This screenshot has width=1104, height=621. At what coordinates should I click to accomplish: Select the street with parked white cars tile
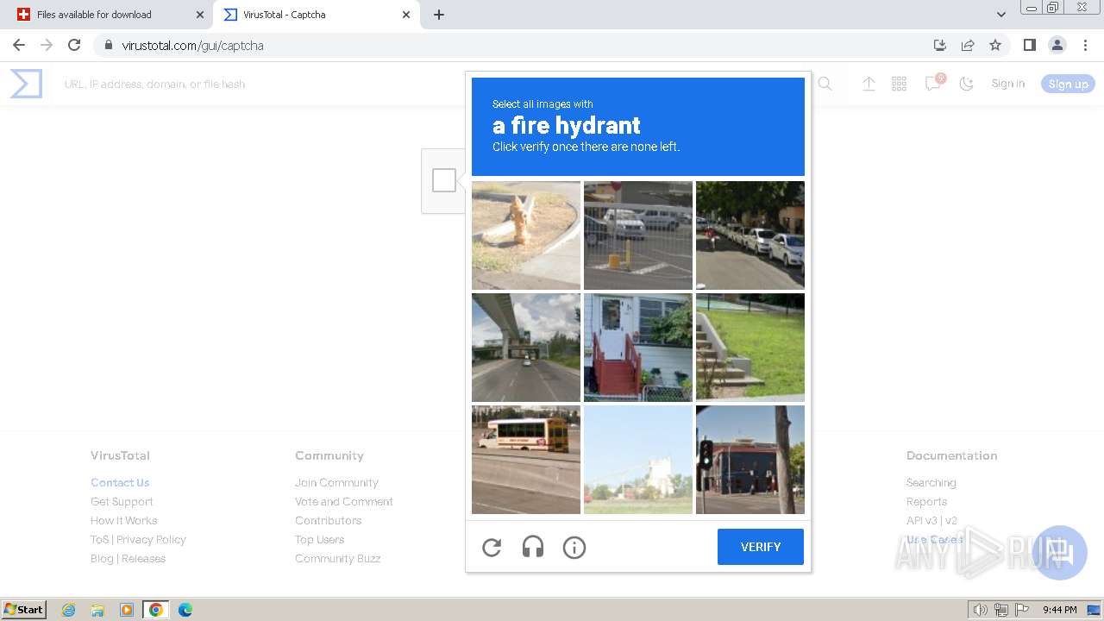click(750, 235)
